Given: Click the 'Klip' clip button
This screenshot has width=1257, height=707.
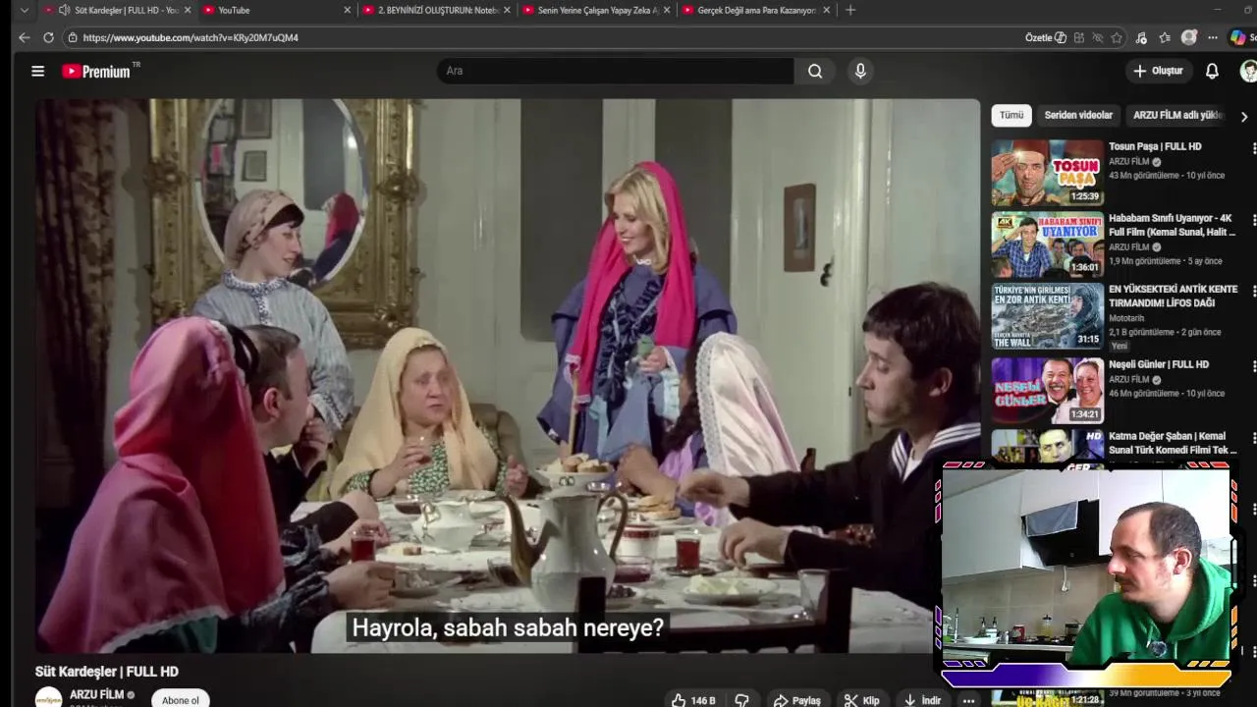Looking at the screenshot, I should pyautogui.click(x=862, y=700).
